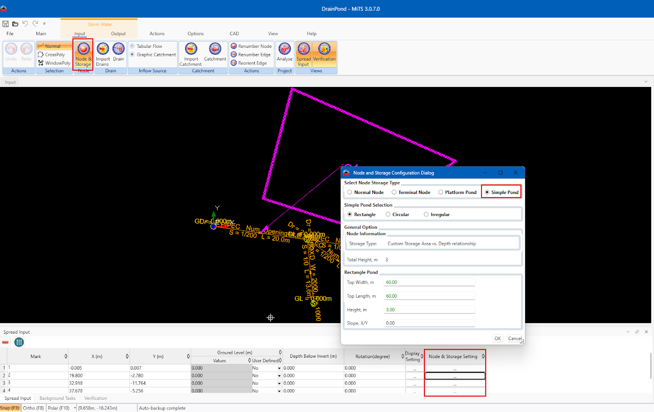654x412 pixels.
Task: Open the File menu
Action: [x=10, y=33]
